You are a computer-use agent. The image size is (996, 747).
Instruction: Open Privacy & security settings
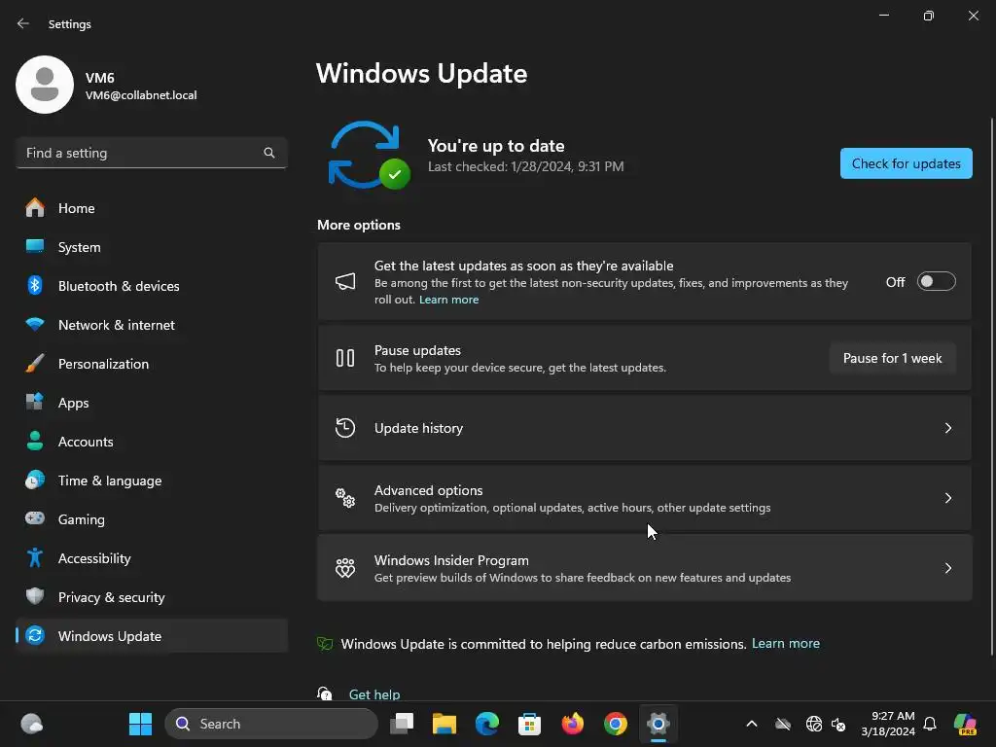[151, 597]
